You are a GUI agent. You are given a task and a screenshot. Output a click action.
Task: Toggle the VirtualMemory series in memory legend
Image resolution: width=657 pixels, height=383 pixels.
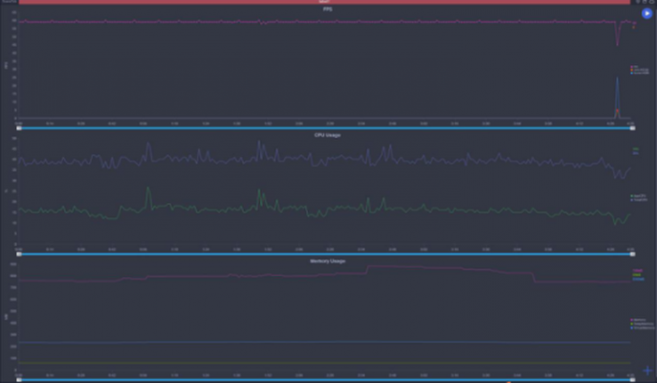tap(642, 328)
